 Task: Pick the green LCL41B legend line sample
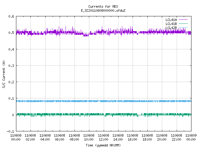click(x=183, y=23)
